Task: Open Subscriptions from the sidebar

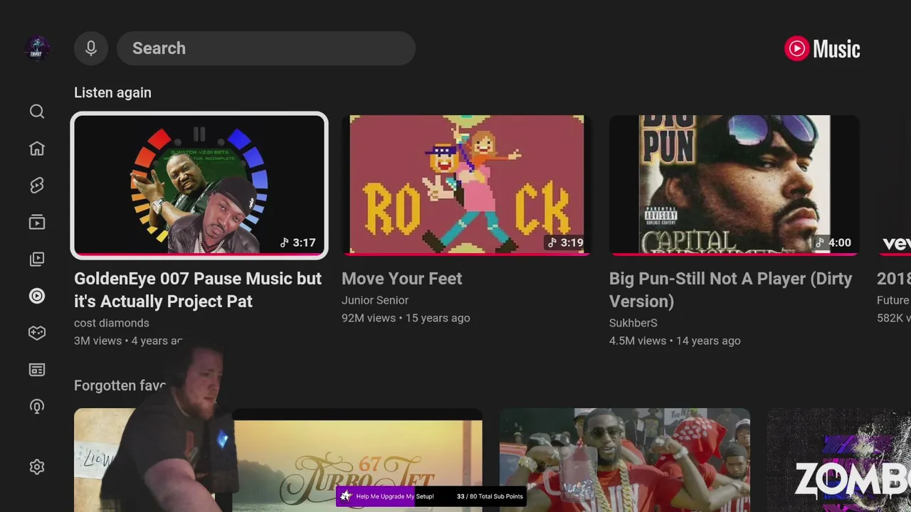Action: pos(37,223)
